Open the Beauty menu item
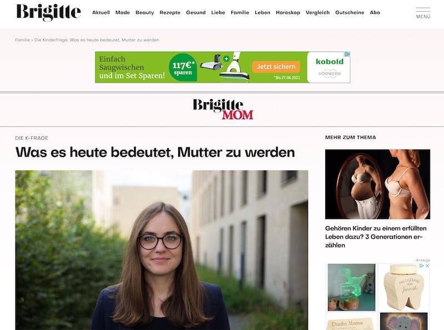This screenshot has width=444, height=330. click(x=145, y=12)
